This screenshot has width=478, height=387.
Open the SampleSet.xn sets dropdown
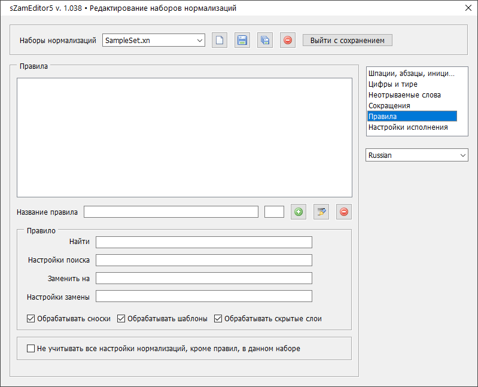pos(154,41)
